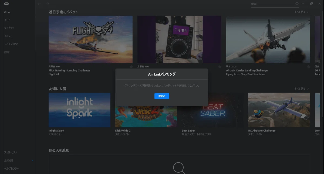Click the Beat Saber title text
Screen dimensions: 324x174
(x=188, y=131)
